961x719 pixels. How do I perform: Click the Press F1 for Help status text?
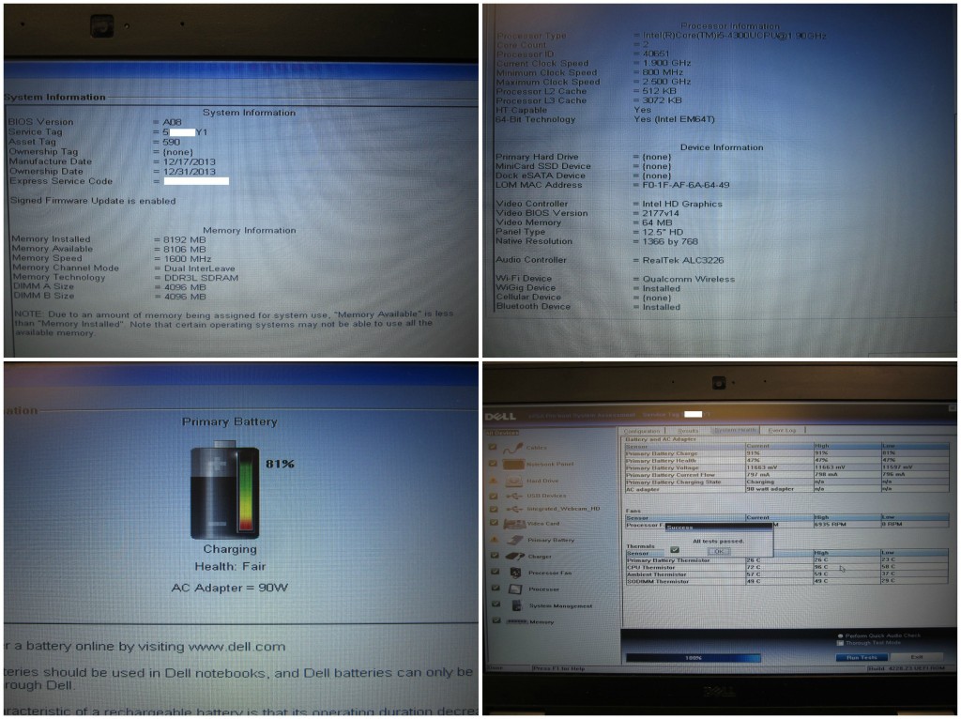(557, 668)
